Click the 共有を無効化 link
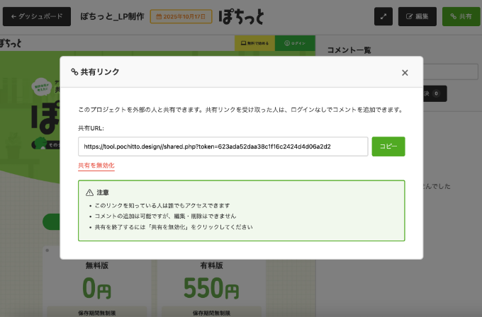 coord(96,166)
